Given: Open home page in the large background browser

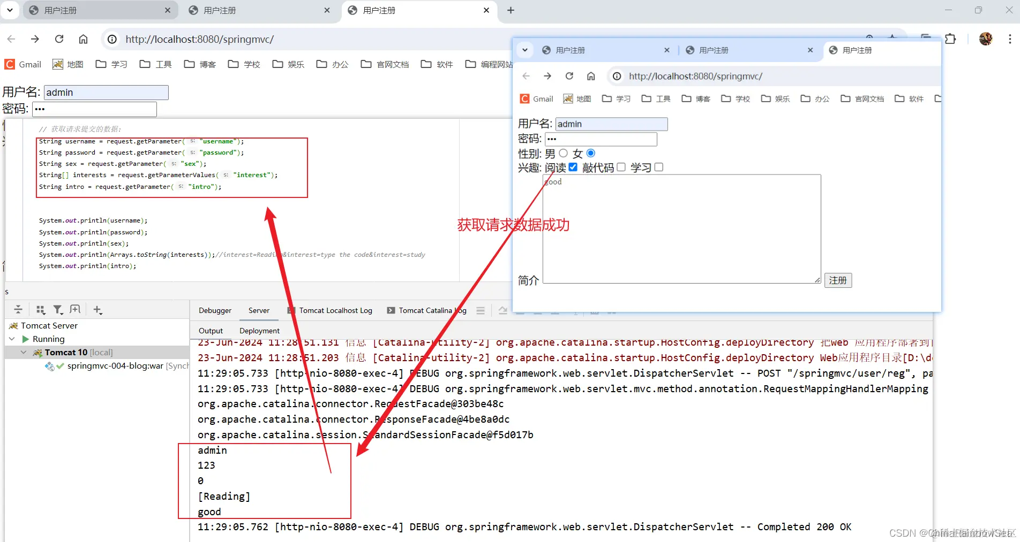Looking at the screenshot, I should point(83,39).
